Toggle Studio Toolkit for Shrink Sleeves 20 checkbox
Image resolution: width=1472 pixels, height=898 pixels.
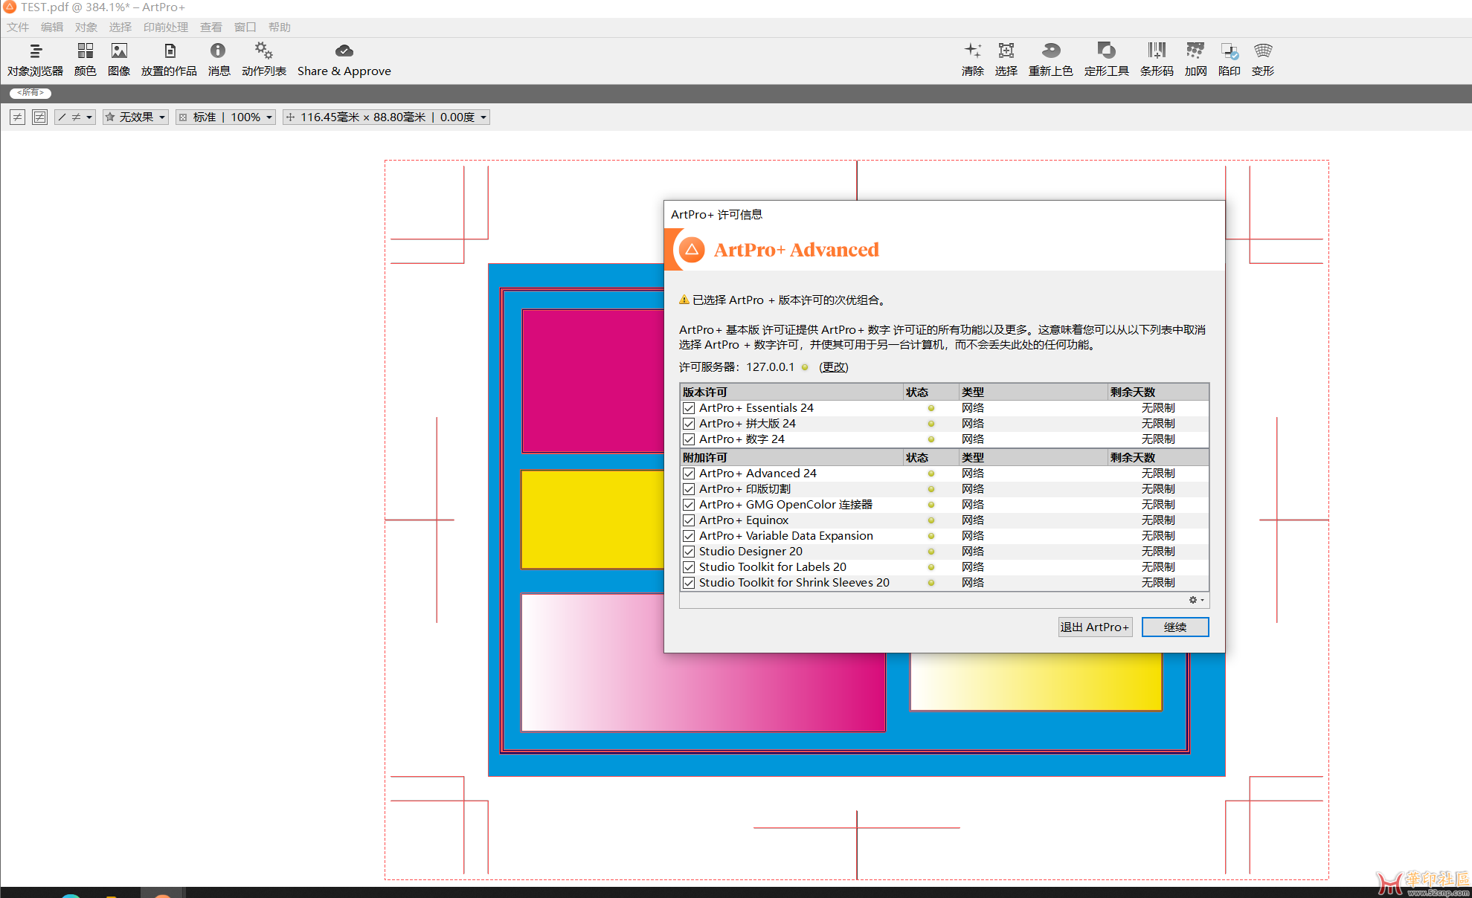coord(689,583)
